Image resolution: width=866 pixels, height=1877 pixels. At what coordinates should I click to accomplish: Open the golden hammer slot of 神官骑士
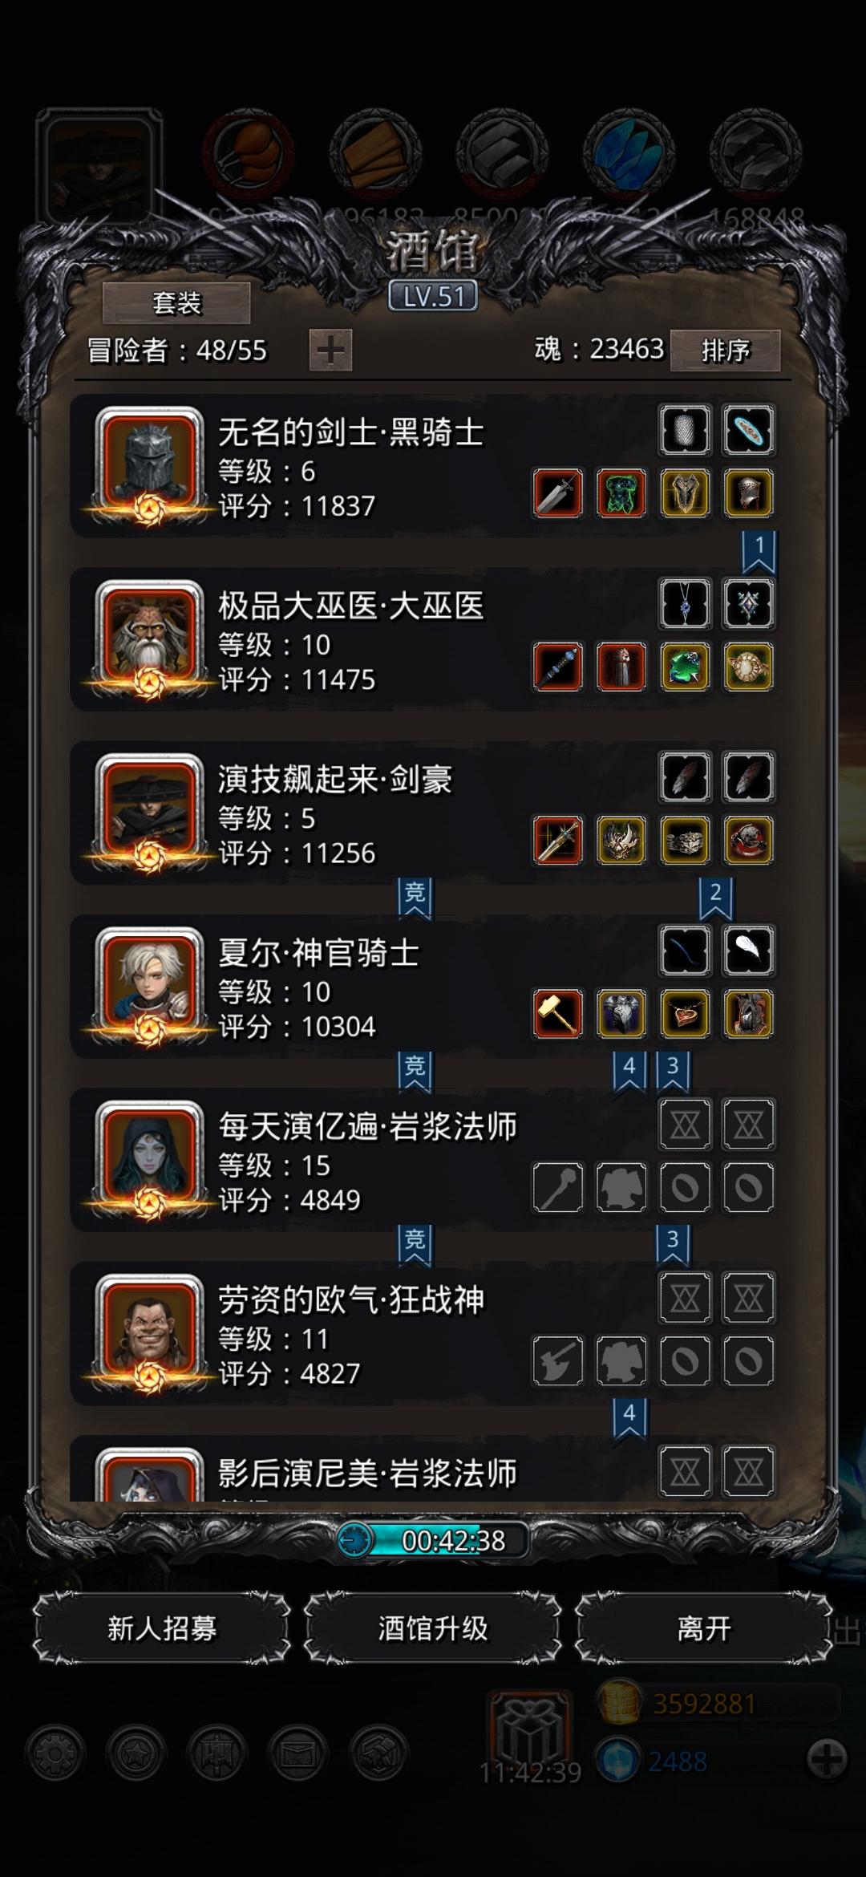[558, 1014]
